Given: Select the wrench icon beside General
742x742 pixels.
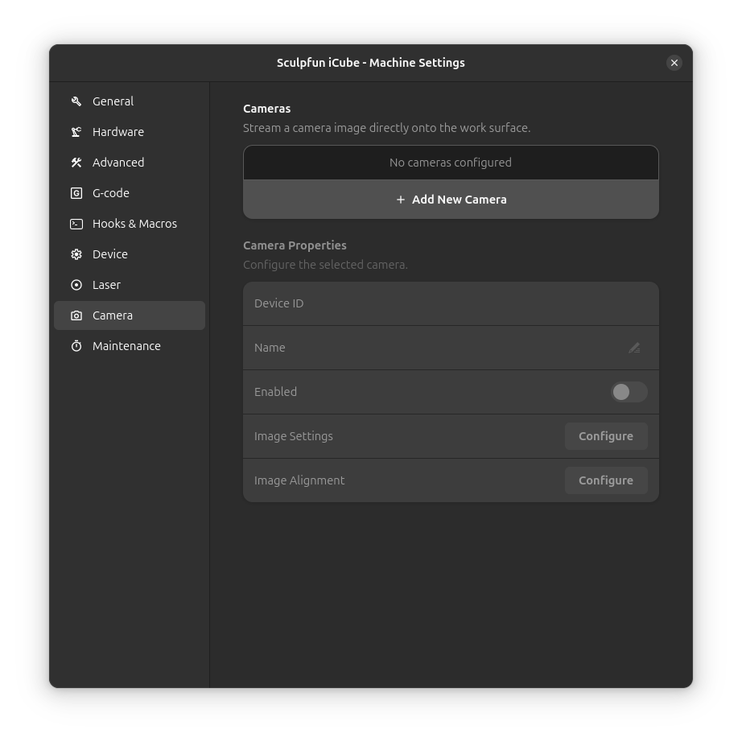Looking at the screenshot, I should pos(76,101).
